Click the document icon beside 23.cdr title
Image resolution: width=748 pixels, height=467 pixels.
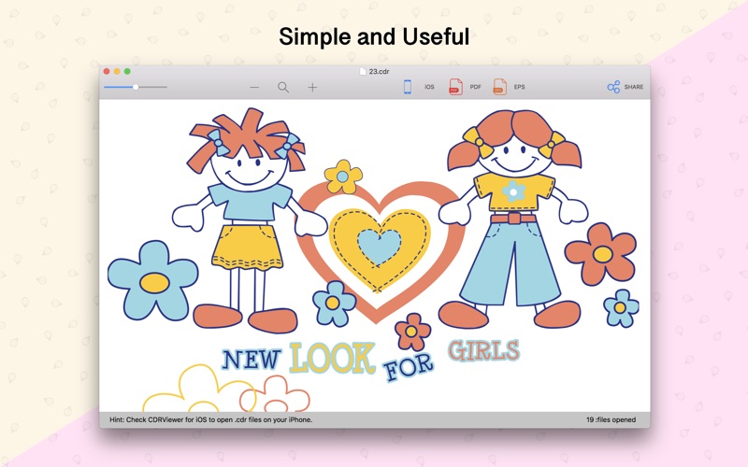(x=363, y=71)
